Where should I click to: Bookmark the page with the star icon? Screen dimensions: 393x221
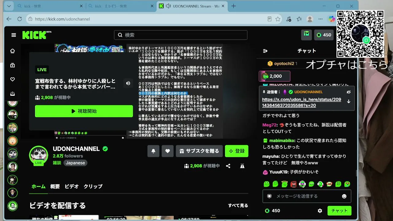278,19
